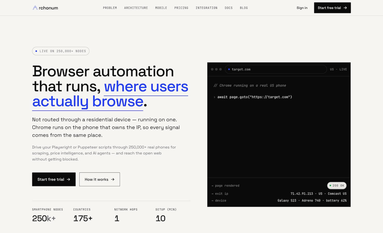
Task: Click the US · LIVE indicator text
Action: [338, 69]
